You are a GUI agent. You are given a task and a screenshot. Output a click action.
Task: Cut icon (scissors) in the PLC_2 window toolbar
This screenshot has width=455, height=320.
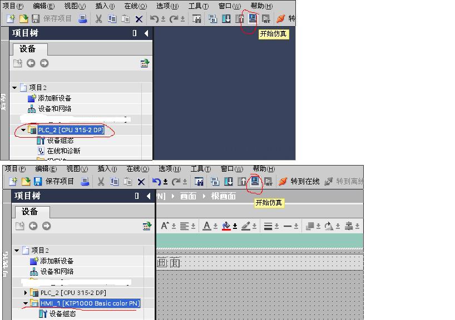click(x=98, y=19)
